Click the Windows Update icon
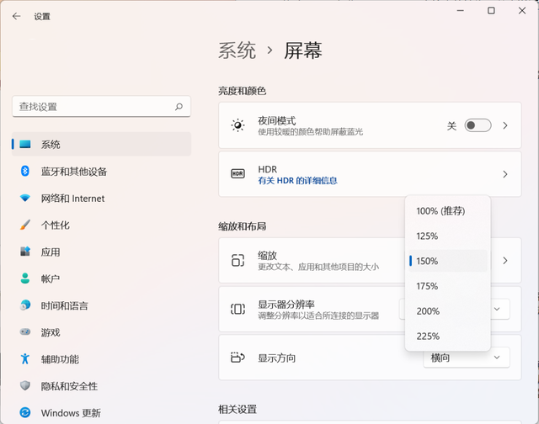This screenshot has width=539, height=424. click(25, 412)
